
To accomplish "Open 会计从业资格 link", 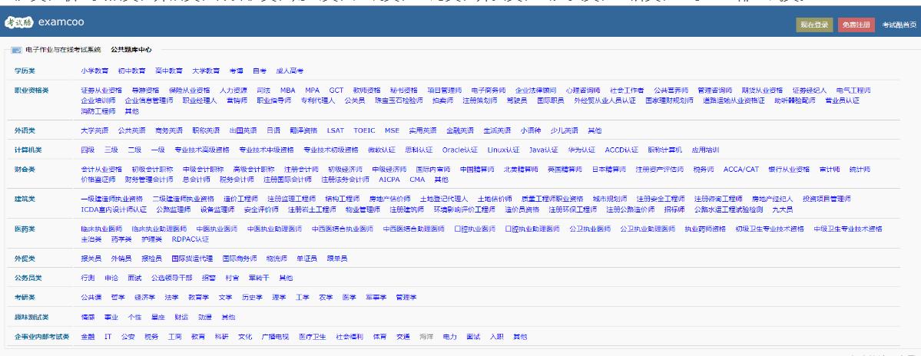I will pos(101,170).
